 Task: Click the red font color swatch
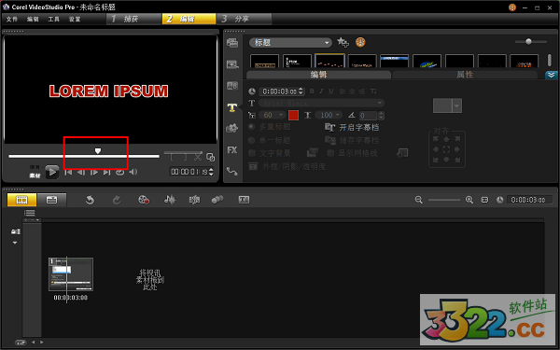tap(293, 115)
